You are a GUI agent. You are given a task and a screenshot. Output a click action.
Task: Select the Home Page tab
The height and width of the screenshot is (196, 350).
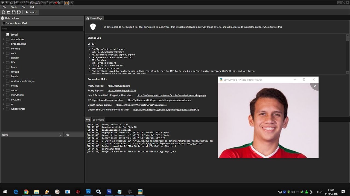click(x=94, y=18)
